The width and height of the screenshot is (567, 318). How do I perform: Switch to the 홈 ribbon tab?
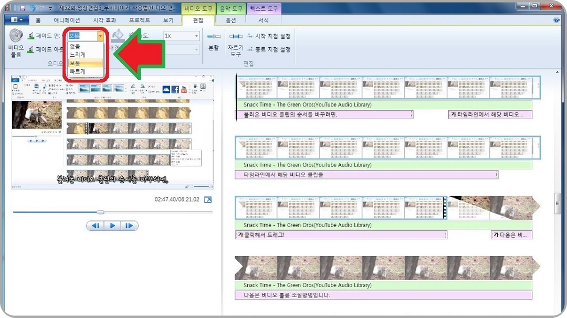pos(38,19)
